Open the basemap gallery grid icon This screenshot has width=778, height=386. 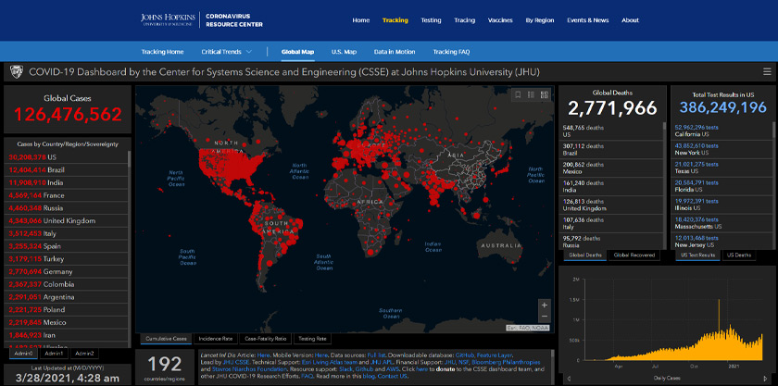[544, 94]
